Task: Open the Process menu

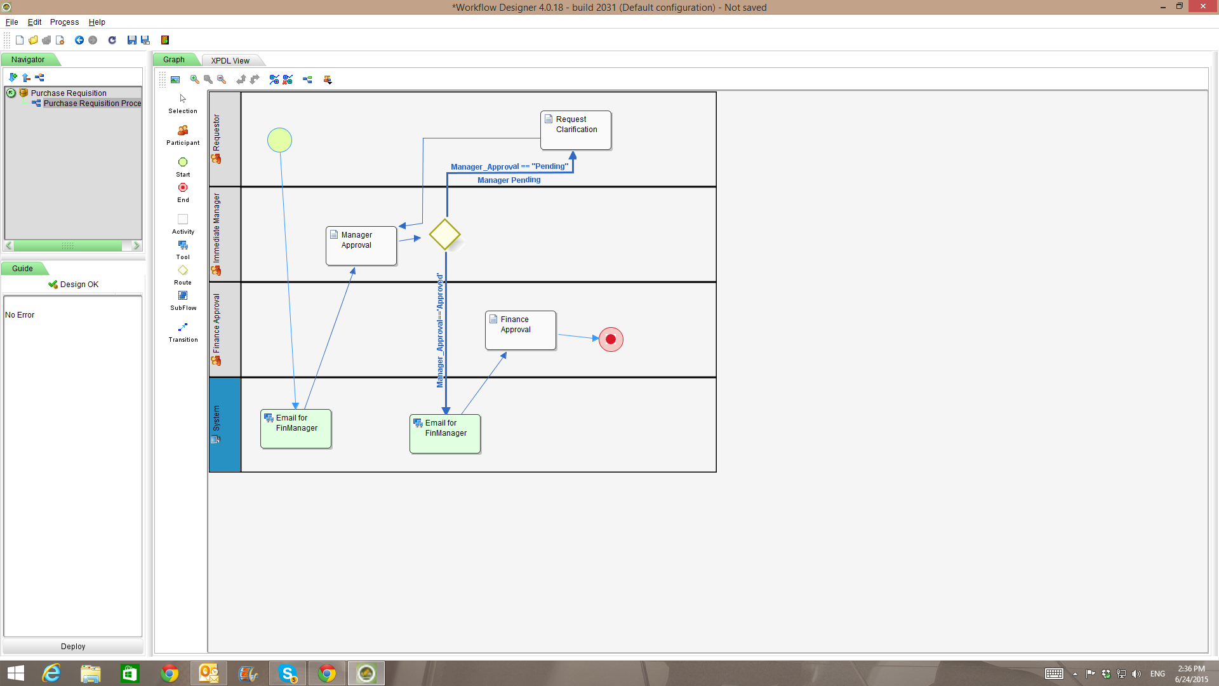Action: coord(64,22)
